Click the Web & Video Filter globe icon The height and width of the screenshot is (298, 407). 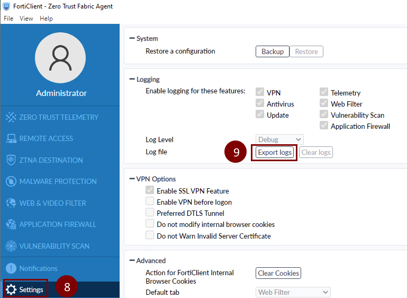11,203
